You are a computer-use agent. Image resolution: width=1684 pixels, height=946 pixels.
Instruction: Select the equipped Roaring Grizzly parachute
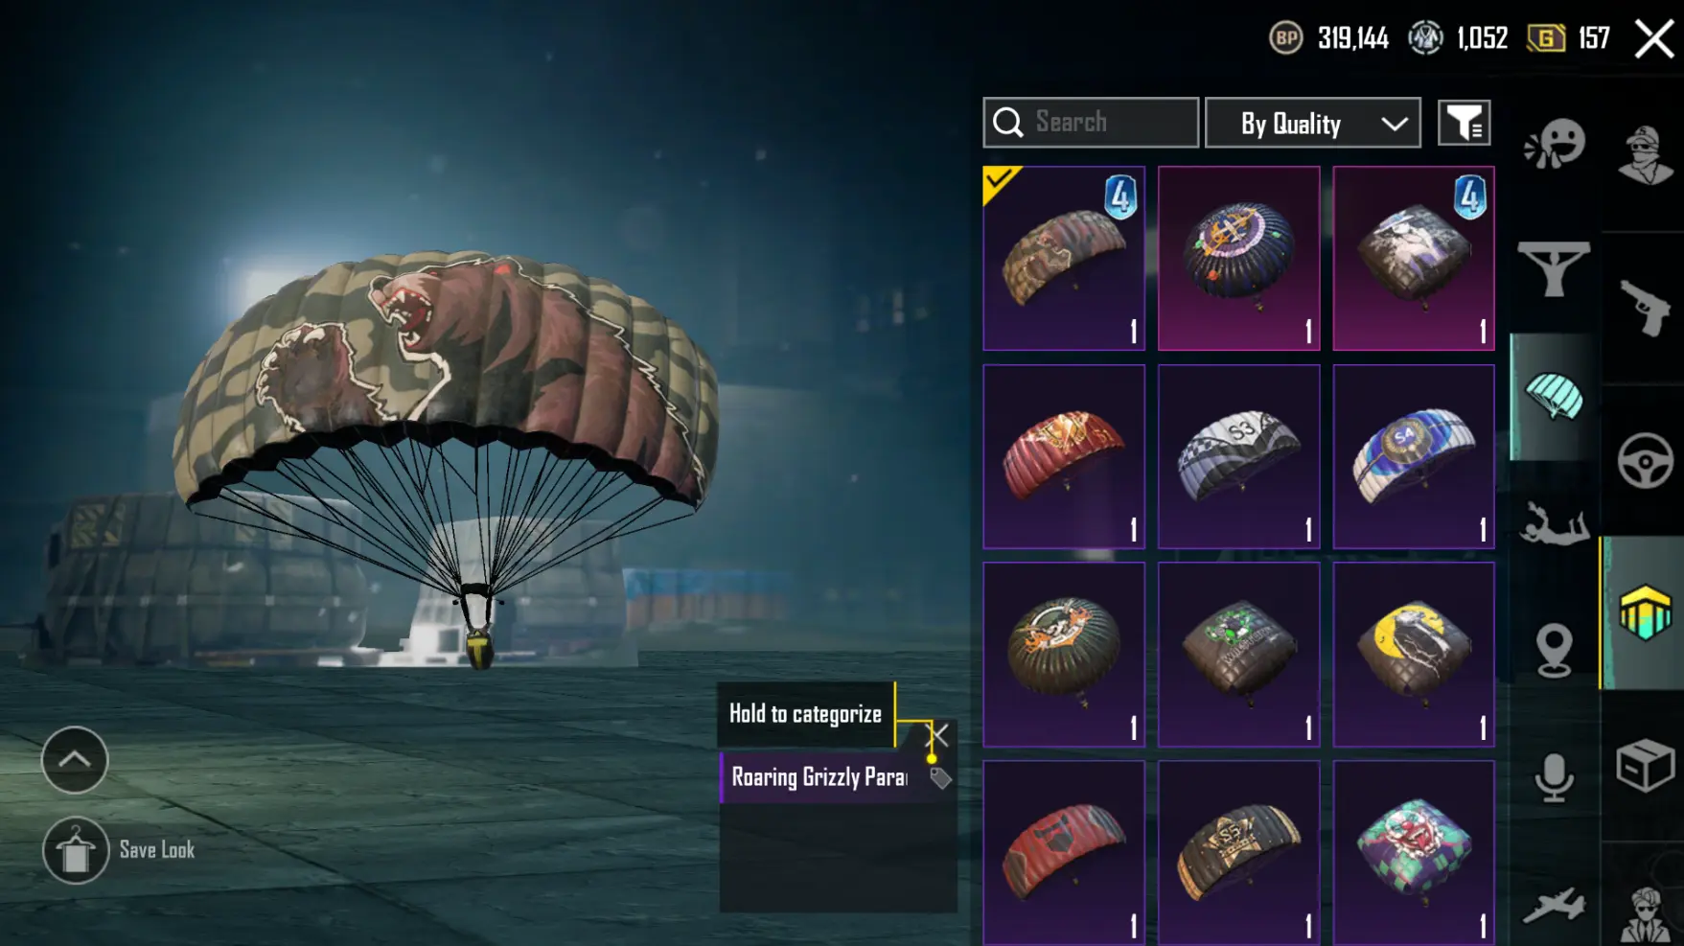[1064, 258]
